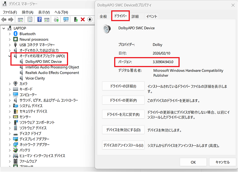Click the red X uninstall device toolbar icon
The height and width of the screenshot is (172, 238).
coord(83,20)
